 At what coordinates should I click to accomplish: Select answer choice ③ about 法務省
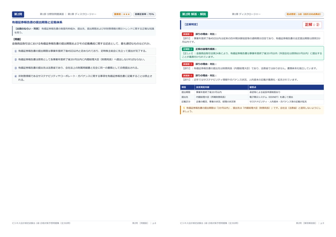[x=84, y=68]
